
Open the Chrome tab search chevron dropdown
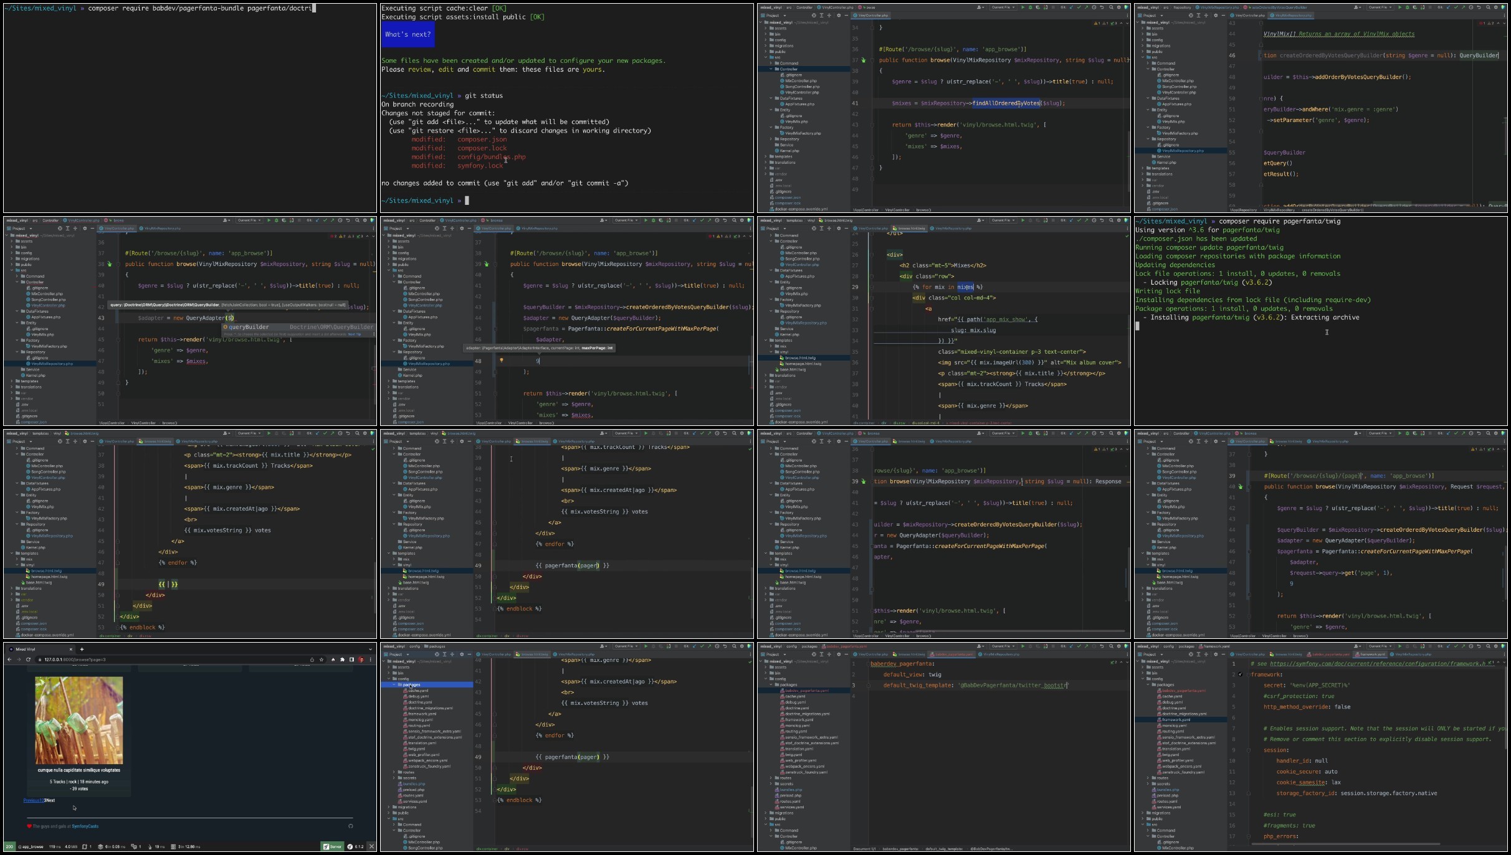pos(370,650)
